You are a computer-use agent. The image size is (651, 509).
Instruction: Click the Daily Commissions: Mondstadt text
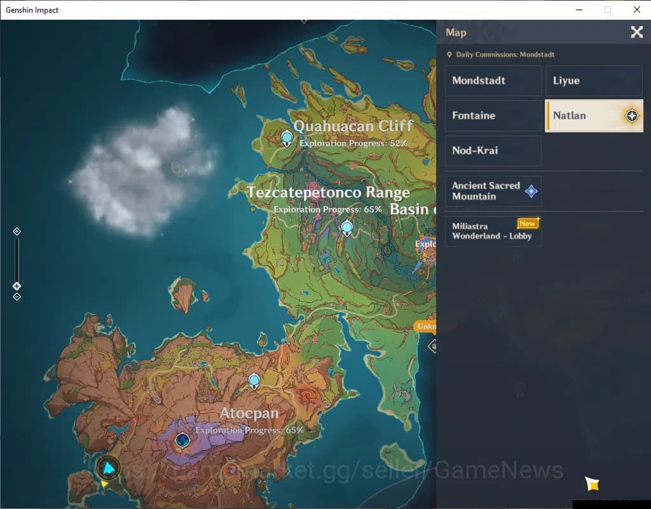[505, 55]
